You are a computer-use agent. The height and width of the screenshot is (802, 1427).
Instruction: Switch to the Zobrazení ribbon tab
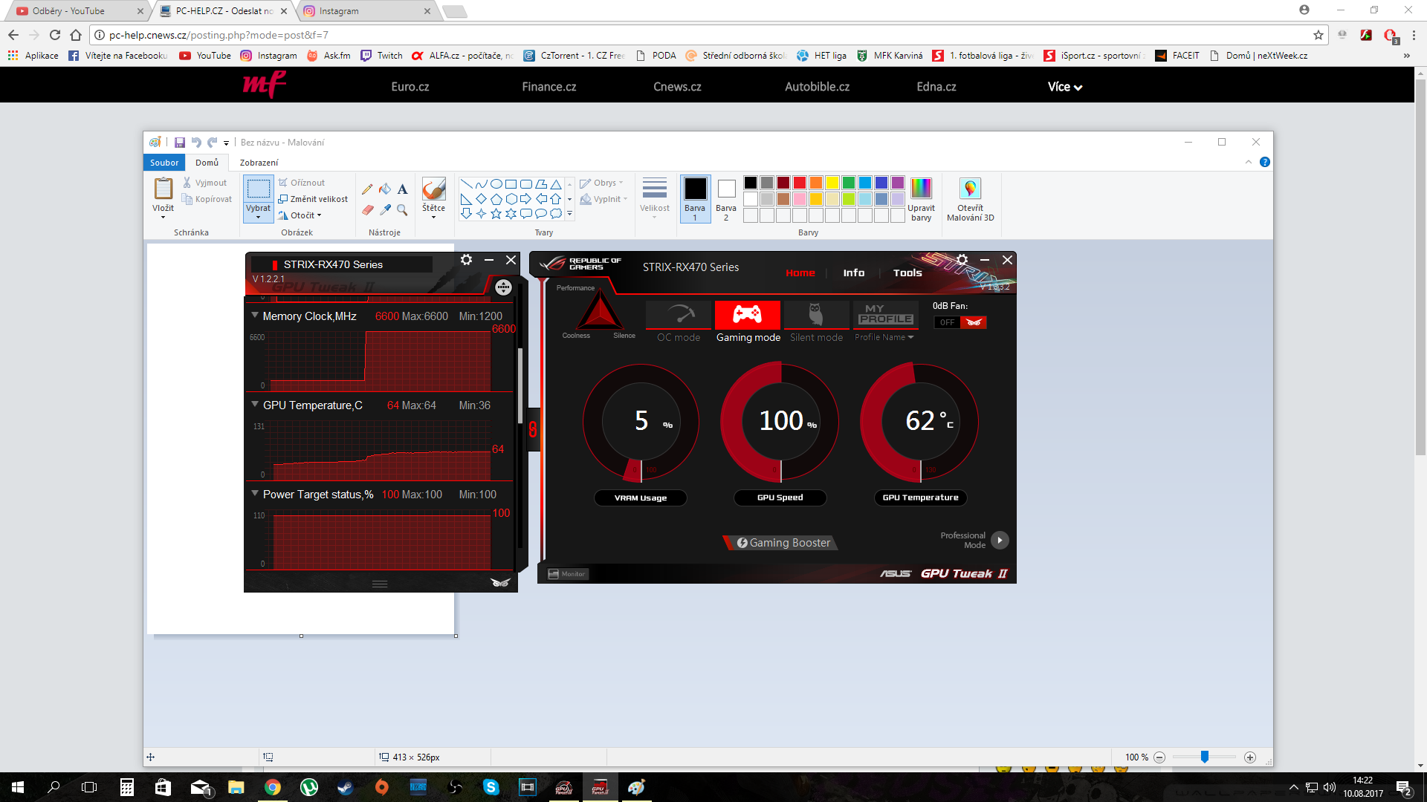coord(259,163)
